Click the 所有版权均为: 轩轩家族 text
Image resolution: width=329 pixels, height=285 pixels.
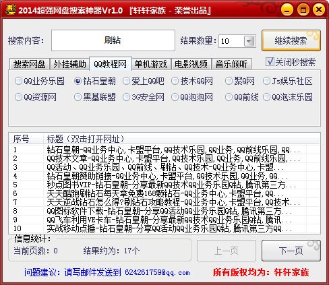tap(261, 272)
